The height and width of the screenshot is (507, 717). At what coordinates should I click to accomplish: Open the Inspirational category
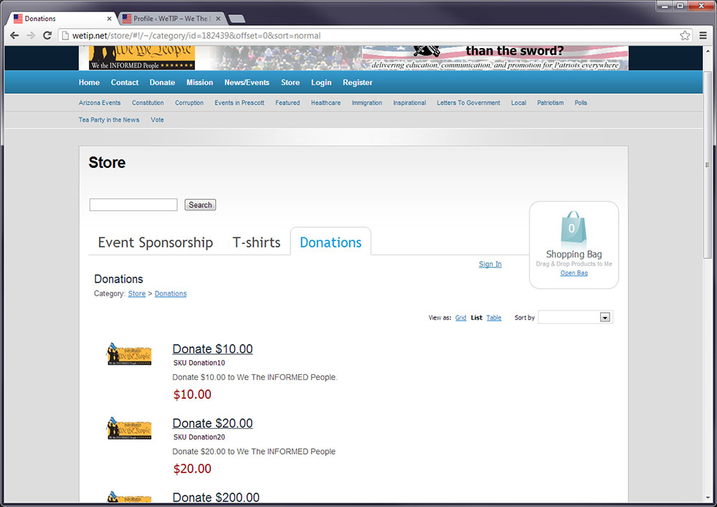(409, 103)
